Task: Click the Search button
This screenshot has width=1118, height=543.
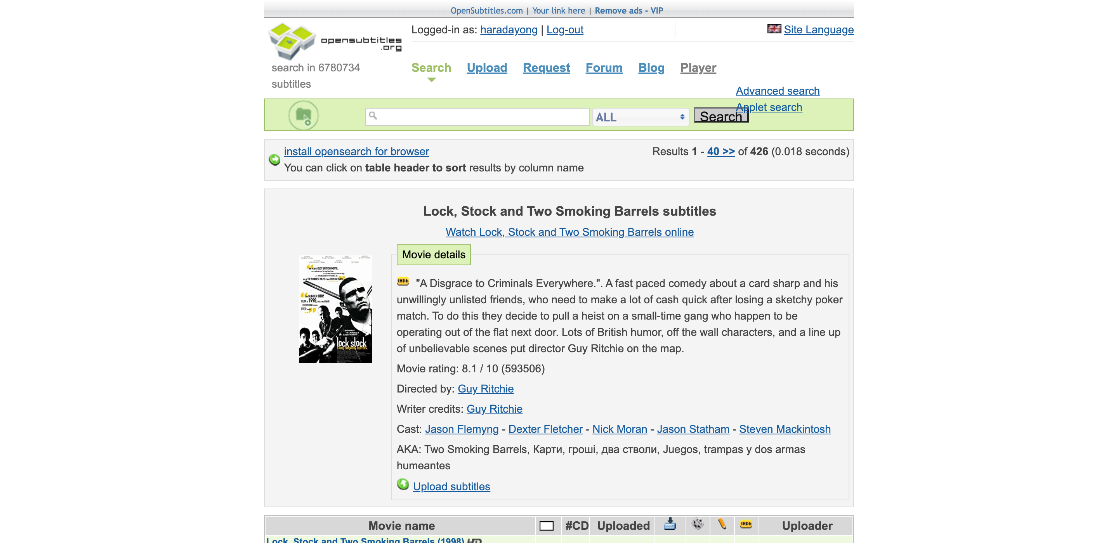Action: pos(720,116)
